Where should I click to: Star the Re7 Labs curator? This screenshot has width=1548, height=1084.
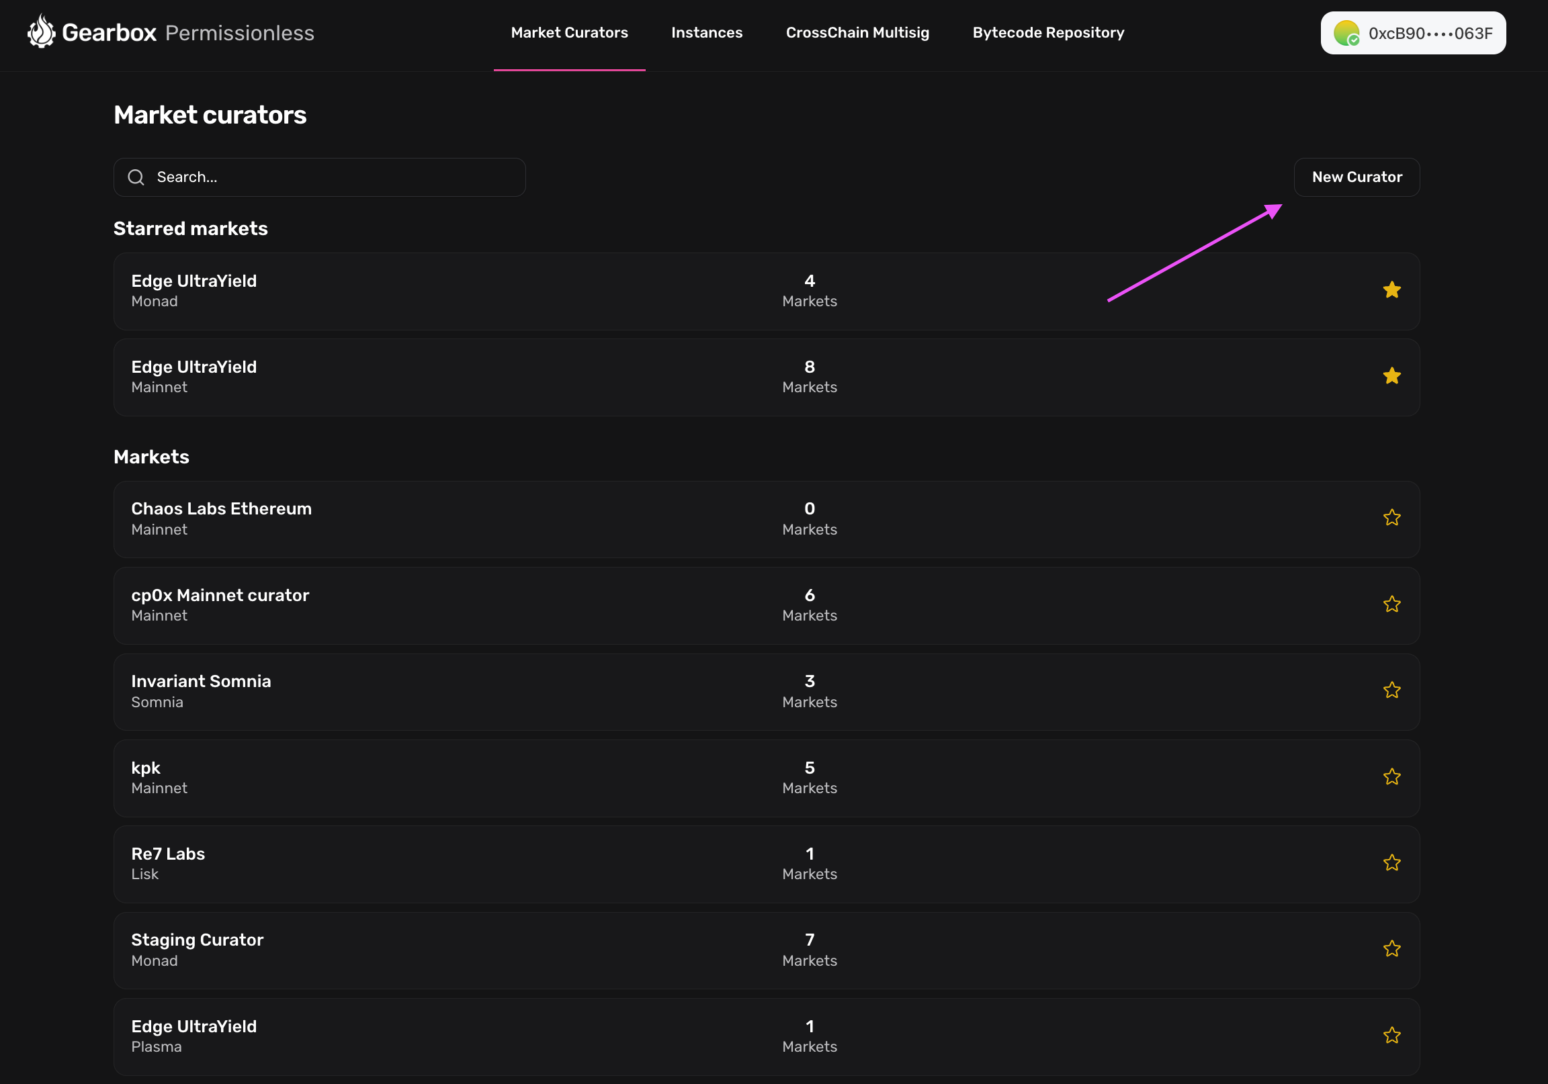point(1391,863)
